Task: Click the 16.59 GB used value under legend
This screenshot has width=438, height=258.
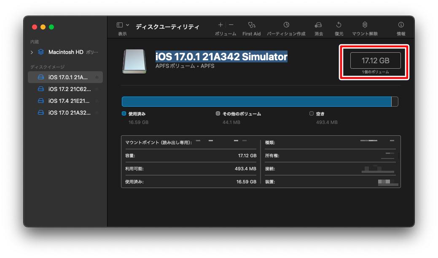Action: click(x=138, y=122)
